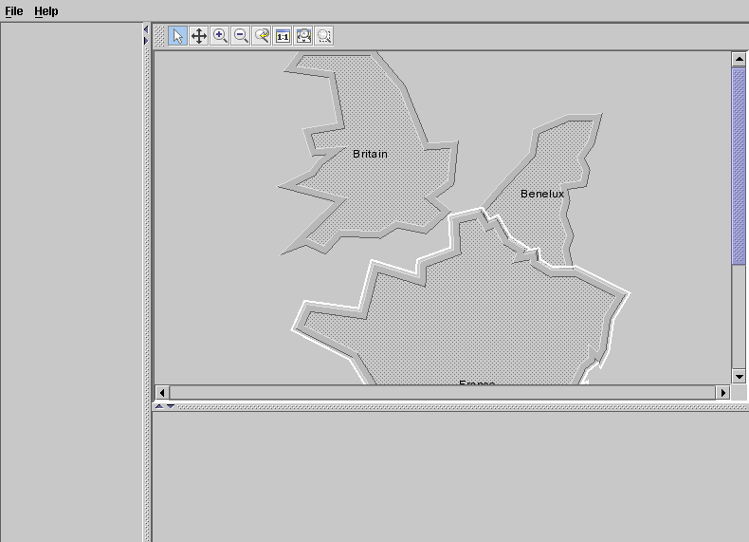The height and width of the screenshot is (542, 749).
Task: Activate the pan move tool
Action: (199, 36)
